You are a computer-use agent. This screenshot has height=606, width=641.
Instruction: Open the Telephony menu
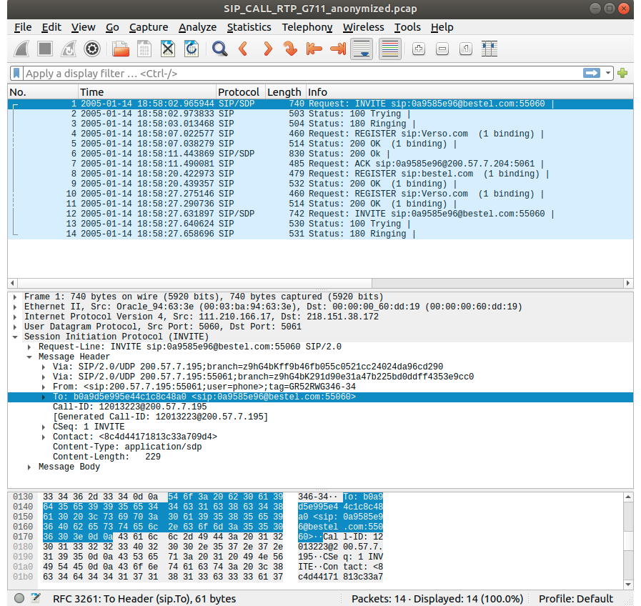(x=307, y=27)
